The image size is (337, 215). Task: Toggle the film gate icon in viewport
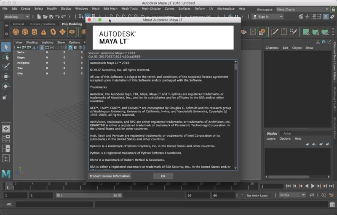click(47, 48)
